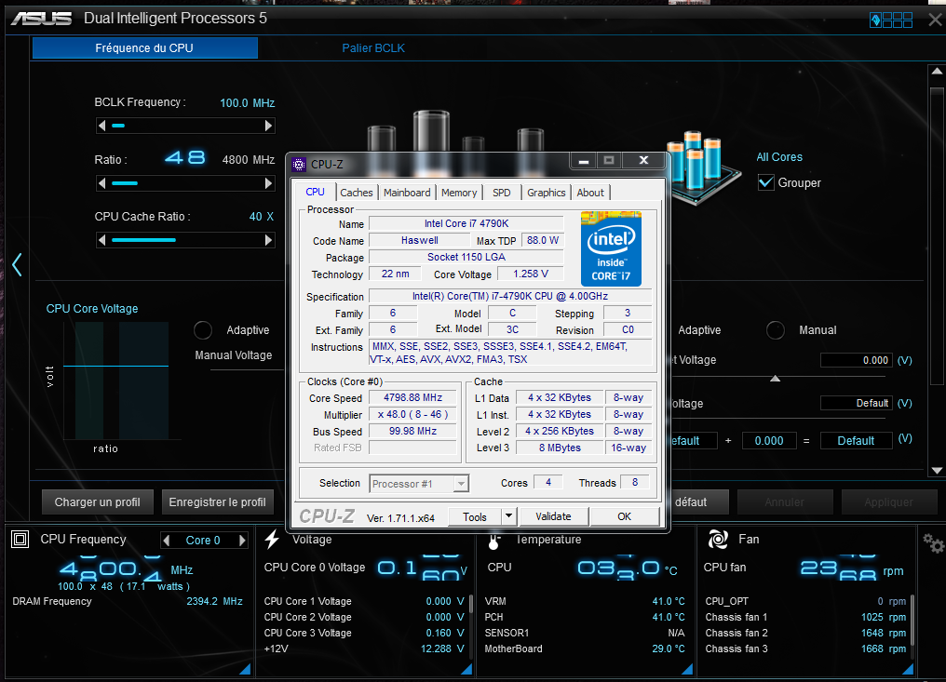Click the Intel Core i7 4790K name field
Screen dimensions: 946x682
coord(466,223)
